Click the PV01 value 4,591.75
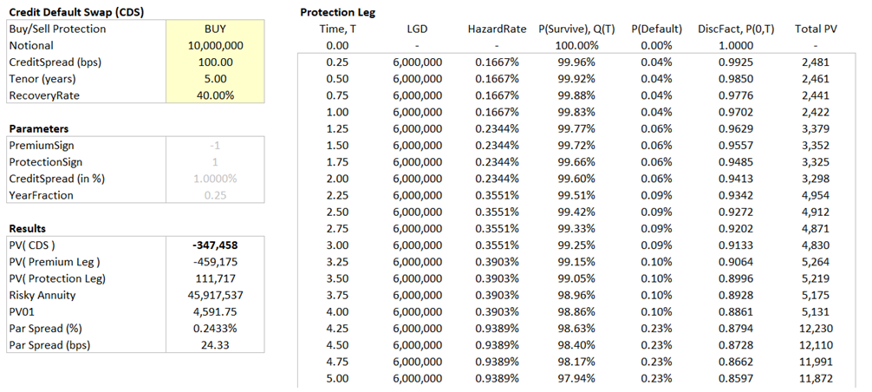 215,311
